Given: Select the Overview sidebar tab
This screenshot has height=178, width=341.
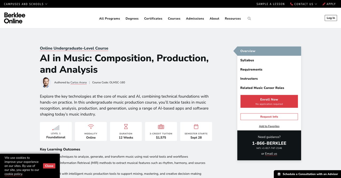Looking at the screenshot, I should (269, 51).
